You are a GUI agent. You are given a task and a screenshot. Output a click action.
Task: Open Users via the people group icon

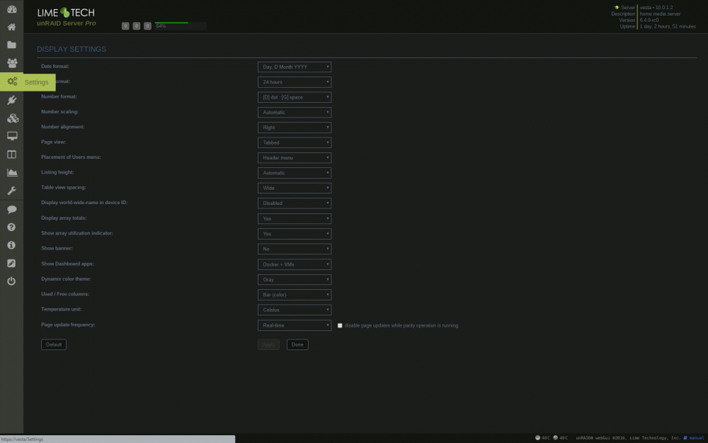click(12, 63)
